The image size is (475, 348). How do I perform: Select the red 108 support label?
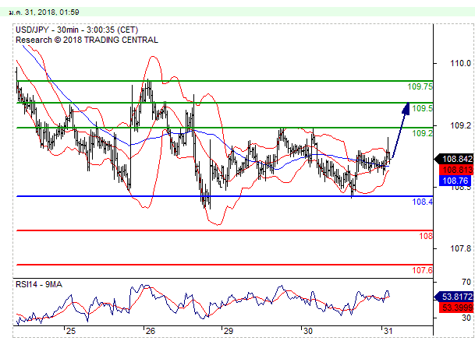coord(427,236)
